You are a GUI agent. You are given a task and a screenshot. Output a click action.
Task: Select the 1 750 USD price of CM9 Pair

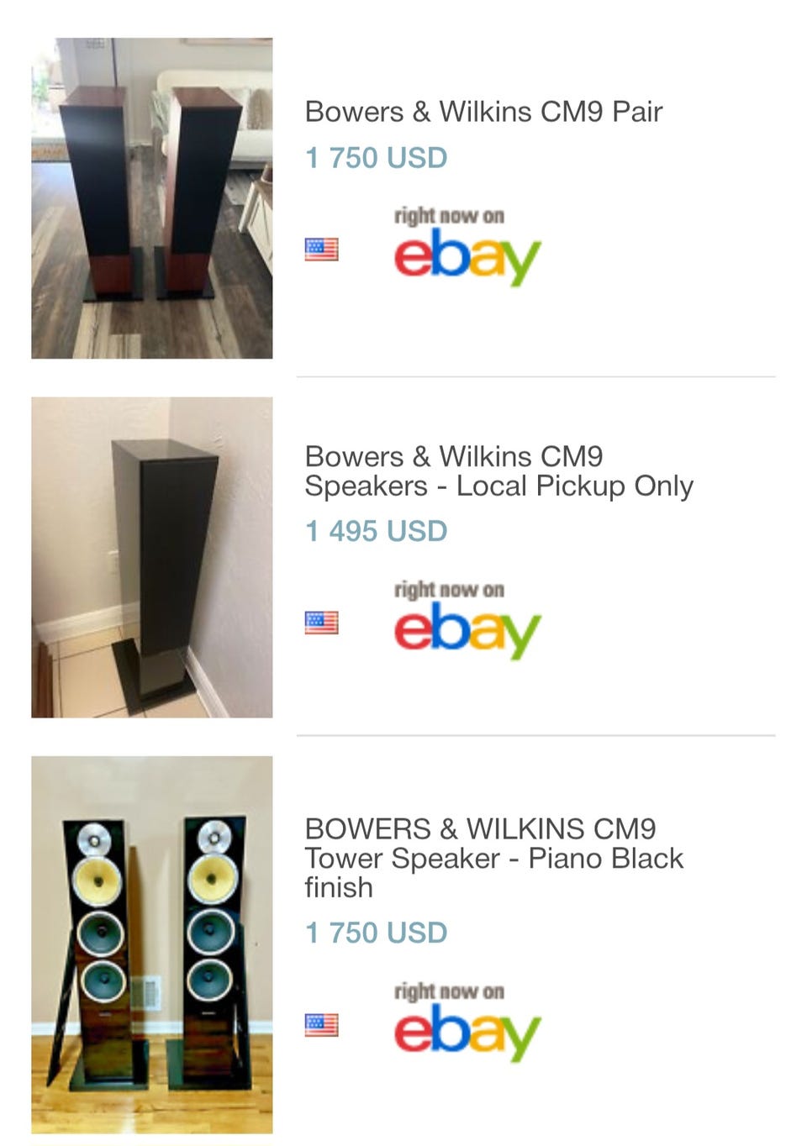pyautogui.click(x=376, y=158)
